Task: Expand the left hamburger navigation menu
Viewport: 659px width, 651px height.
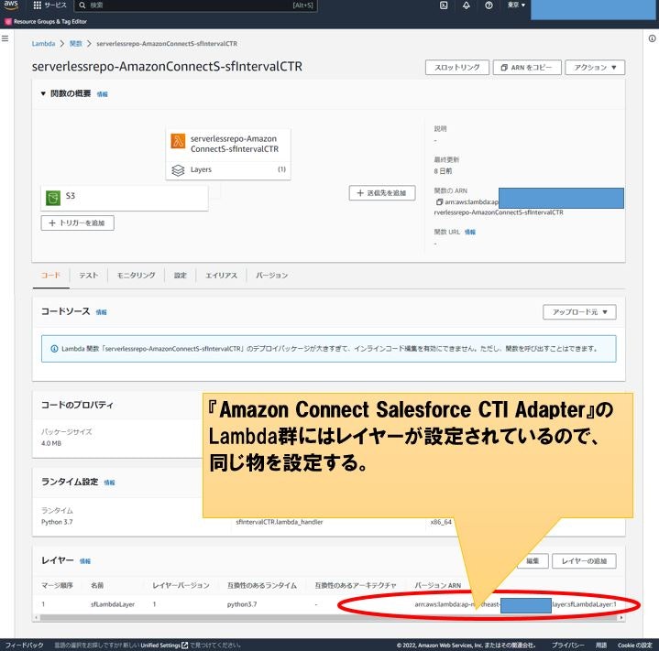Action: (5, 38)
